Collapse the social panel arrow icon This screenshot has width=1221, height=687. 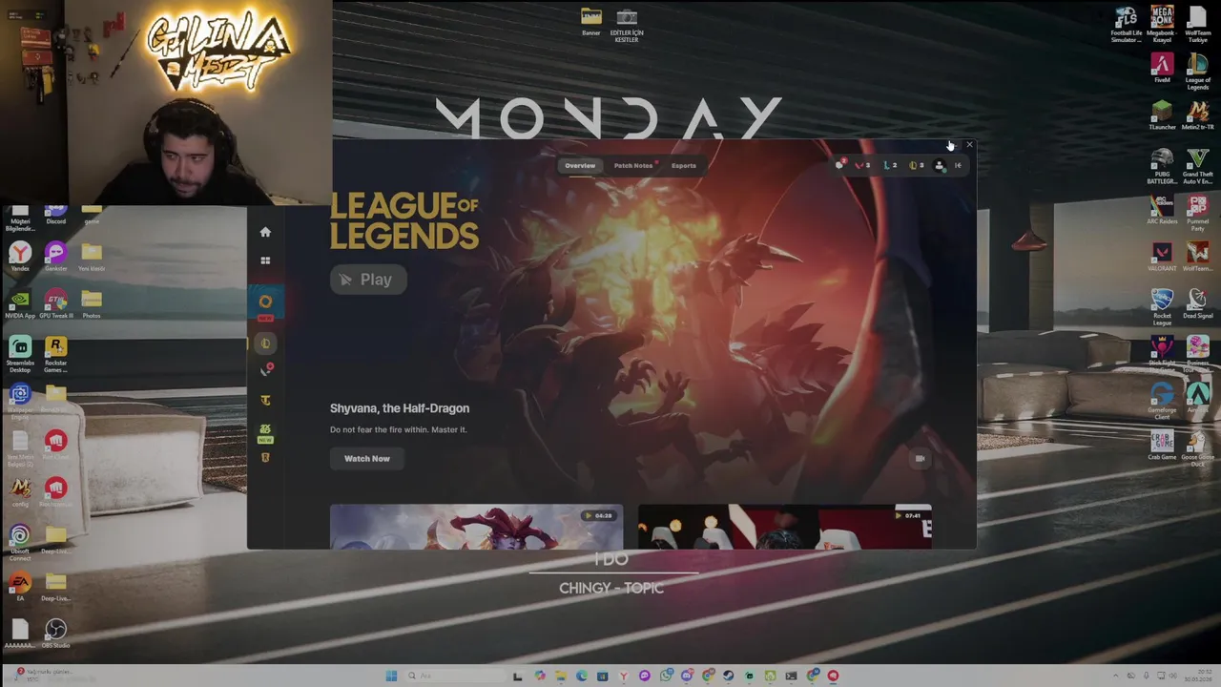point(958,165)
